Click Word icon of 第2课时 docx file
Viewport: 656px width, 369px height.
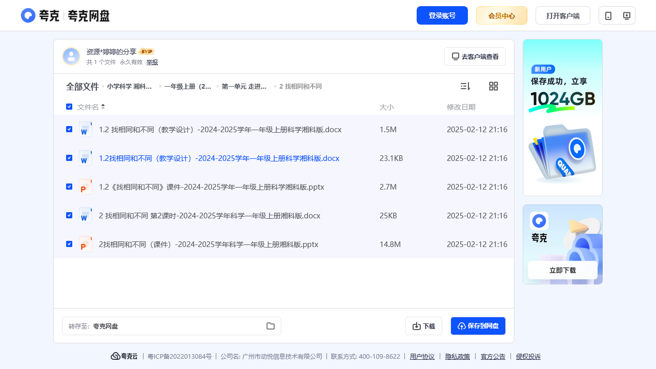coord(86,215)
